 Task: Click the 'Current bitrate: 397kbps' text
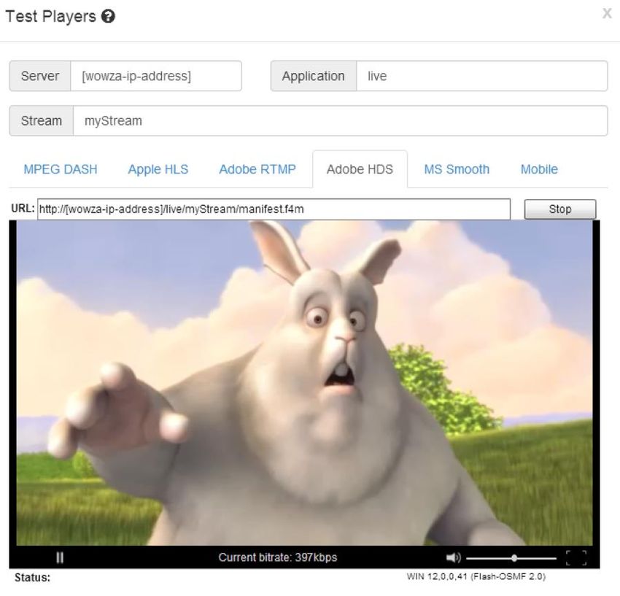278,557
